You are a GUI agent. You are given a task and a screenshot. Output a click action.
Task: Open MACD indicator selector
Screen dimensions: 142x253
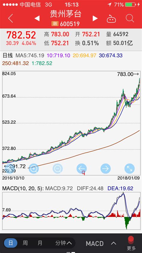point(101,243)
